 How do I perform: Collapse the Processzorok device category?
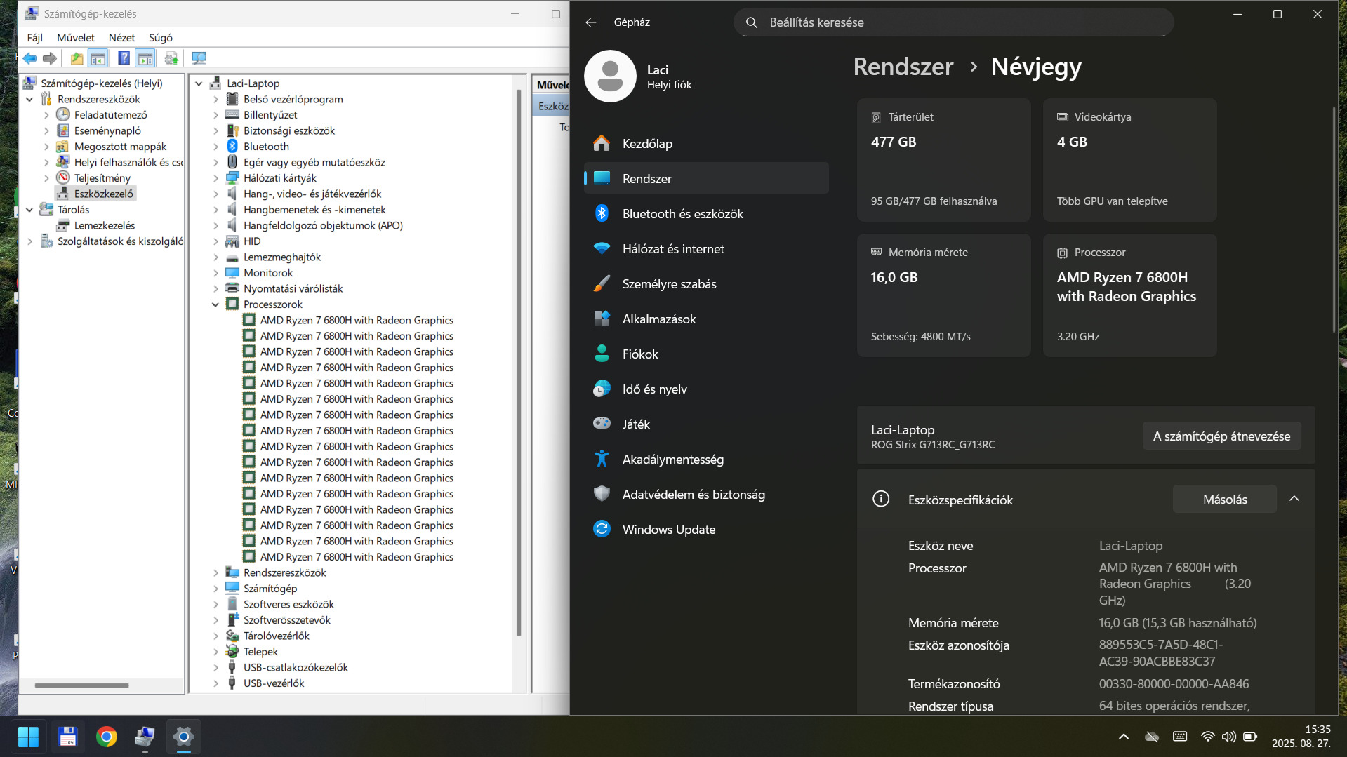click(x=215, y=304)
